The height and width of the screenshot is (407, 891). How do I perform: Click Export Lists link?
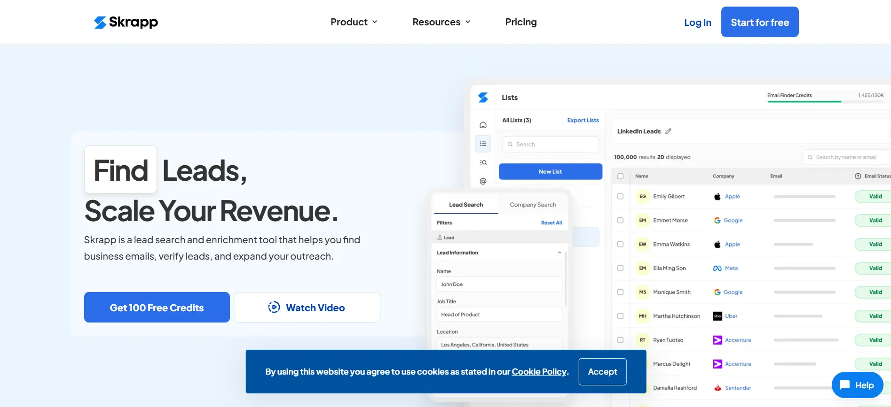[583, 120]
